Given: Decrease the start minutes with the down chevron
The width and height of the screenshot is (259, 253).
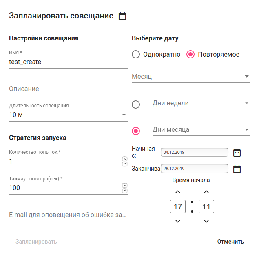Looking at the screenshot, I should tap(206, 221).
